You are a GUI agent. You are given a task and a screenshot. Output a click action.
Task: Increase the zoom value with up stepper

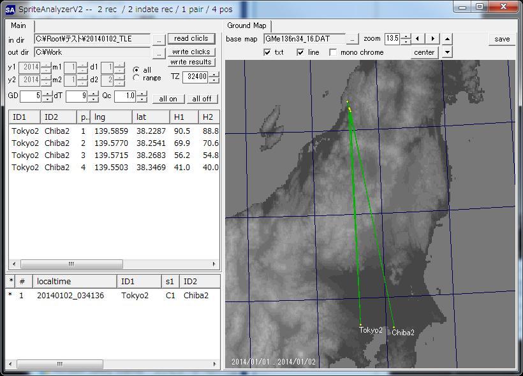click(x=405, y=36)
